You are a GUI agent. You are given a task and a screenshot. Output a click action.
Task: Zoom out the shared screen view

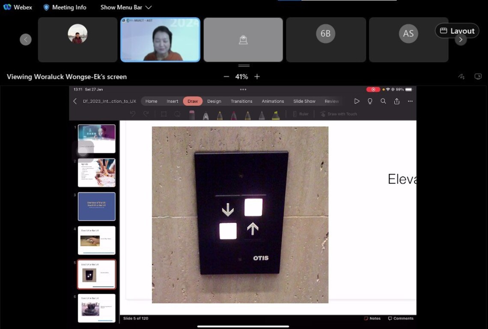click(x=226, y=77)
